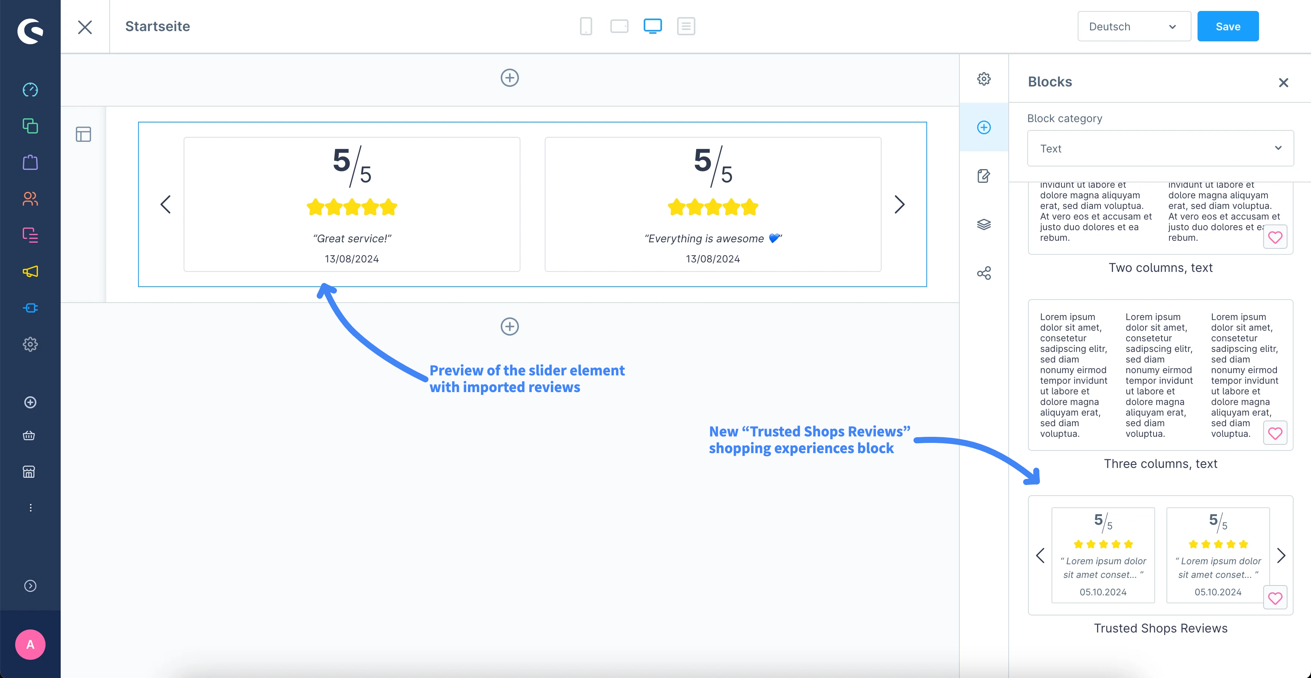
Task: Open the Orders bag icon
Action: click(30, 162)
